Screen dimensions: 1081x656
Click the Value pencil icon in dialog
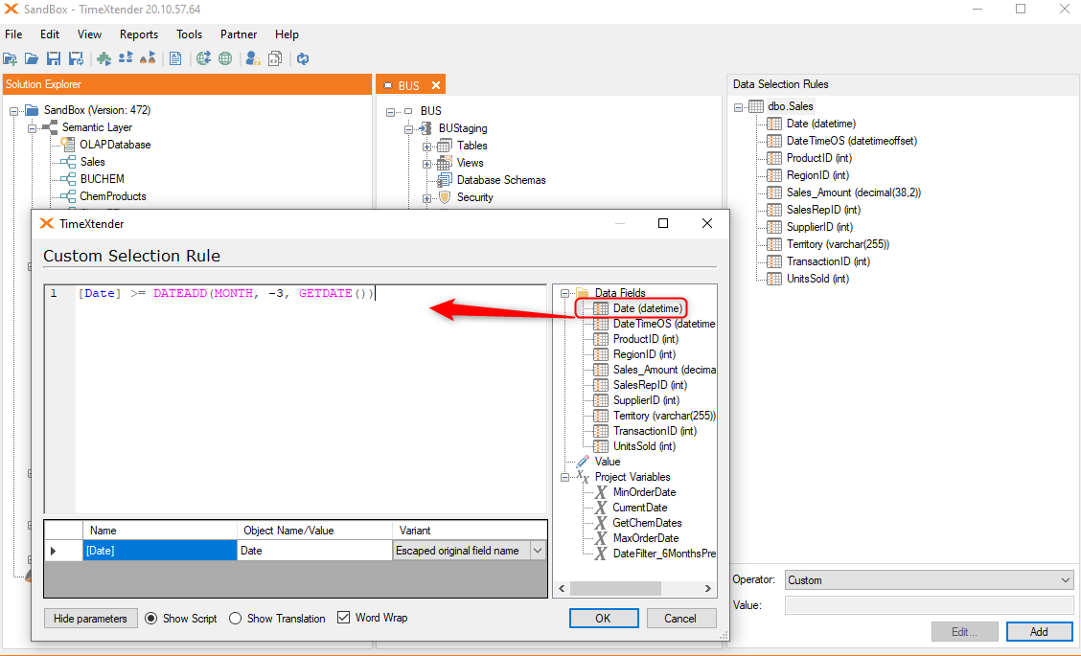583,461
